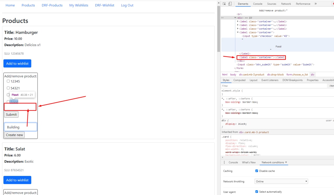Open the Properties sidebar tab
Image resolution: width=334 pixels, height=195 pixels.
point(313,80)
